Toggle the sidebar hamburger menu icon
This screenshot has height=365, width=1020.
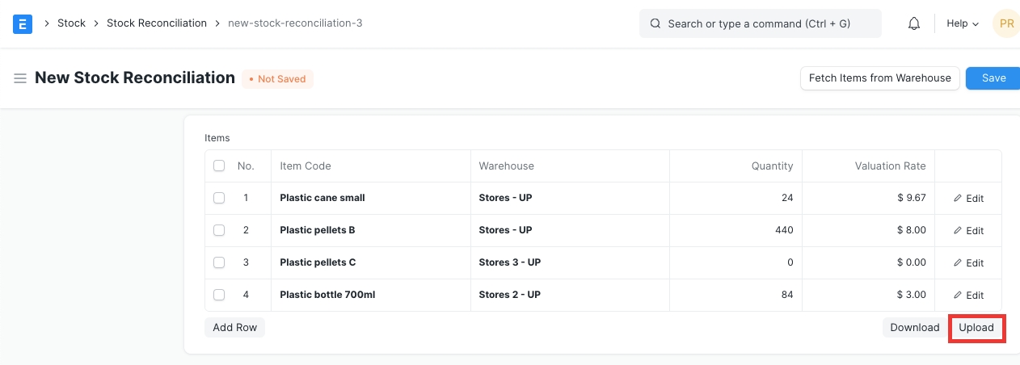[x=20, y=78]
